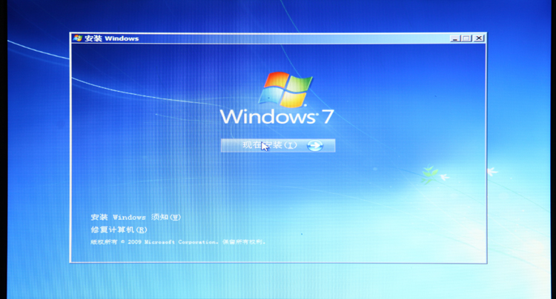Screen dimensions: 556x299
Task: Open the 安装 Windows 须知(W) link
Action: tap(136, 218)
